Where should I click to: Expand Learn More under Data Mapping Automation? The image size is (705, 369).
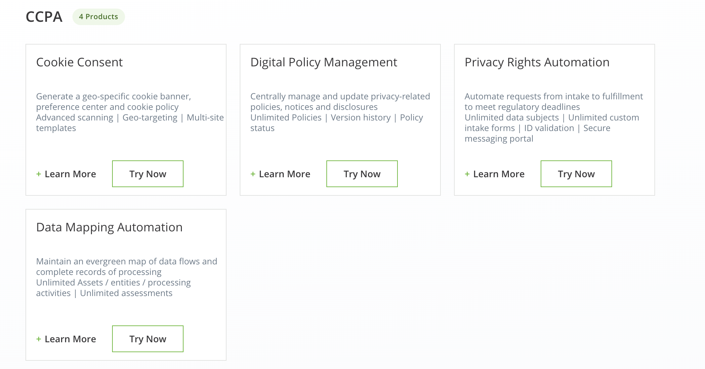point(70,339)
